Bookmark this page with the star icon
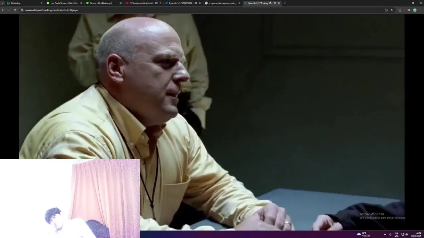Screen dimensions: 424x238 tap(392, 10)
